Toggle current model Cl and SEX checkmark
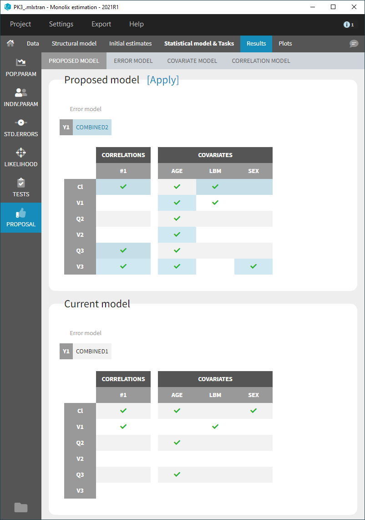Screen dimensions: 365x520 tap(253, 411)
